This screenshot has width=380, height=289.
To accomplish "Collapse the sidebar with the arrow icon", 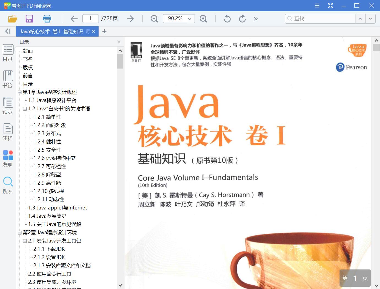I will (8, 31).
